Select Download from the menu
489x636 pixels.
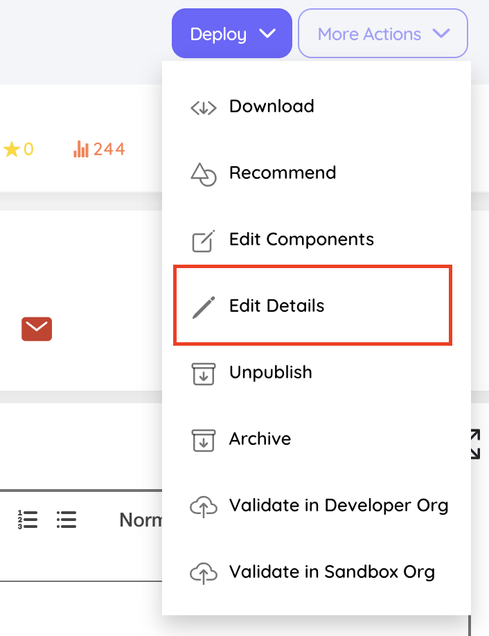click(317, 106)
